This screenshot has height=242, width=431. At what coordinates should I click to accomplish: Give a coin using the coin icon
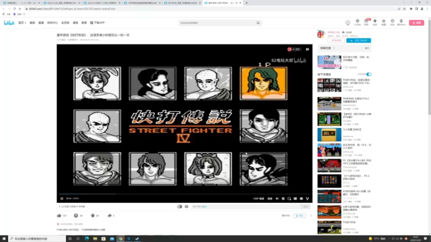(x=76, y=216)
